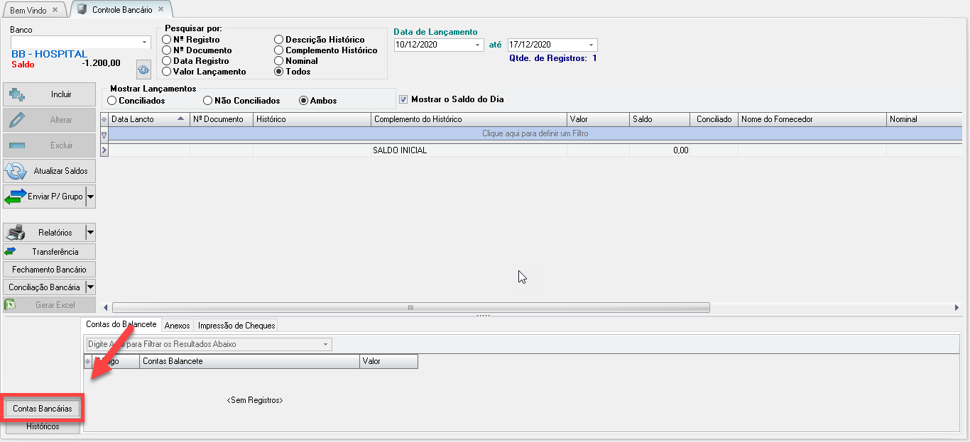970x442 pixels.
Task: Click the Enviar P/ Grupo arrows icon
Action: (16, 197)
